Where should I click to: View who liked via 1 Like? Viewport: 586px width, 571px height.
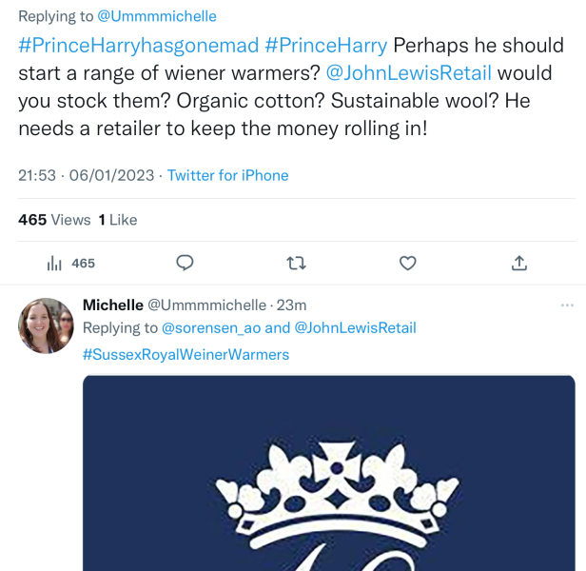click(118, 220)
